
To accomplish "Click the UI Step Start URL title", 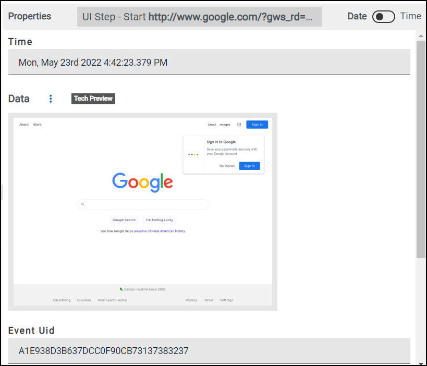I will pos(199,17).
